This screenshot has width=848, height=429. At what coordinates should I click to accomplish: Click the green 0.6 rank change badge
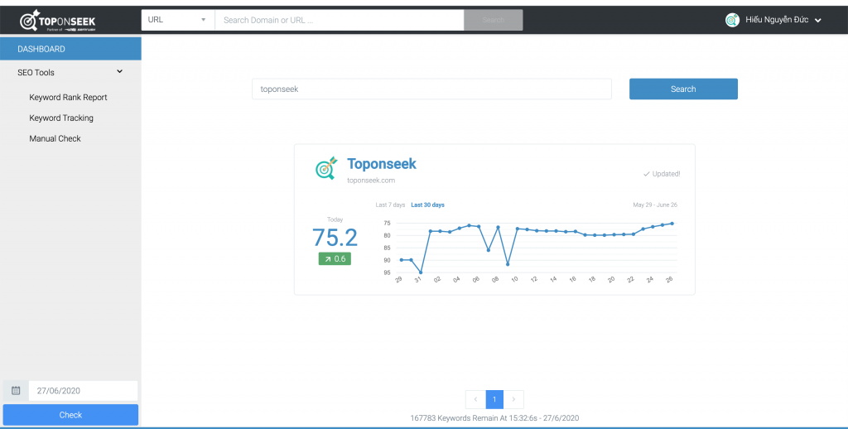click(335, 259)
